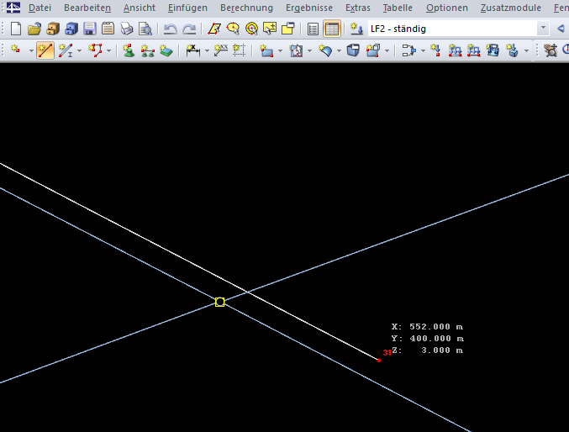
Task: Expand the rectangular surface options arrow
Action: (280, 50)
